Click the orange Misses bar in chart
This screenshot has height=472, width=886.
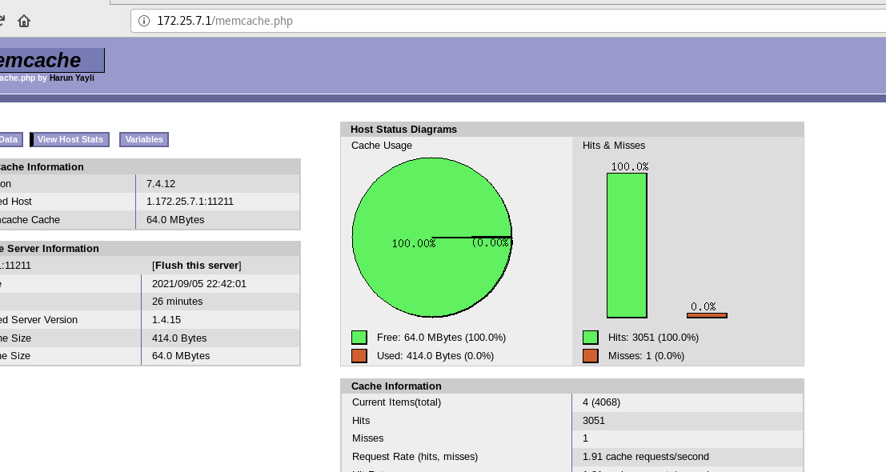pyautogui.click(x=707, y=316)
